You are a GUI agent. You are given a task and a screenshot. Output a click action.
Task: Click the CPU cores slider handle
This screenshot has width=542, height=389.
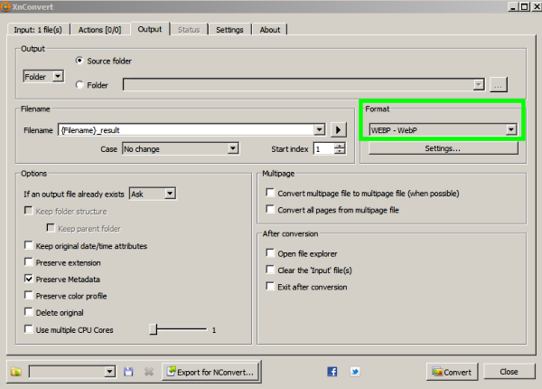154,329
